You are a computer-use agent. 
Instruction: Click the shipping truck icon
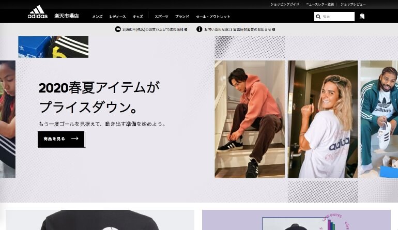[118, 29]
